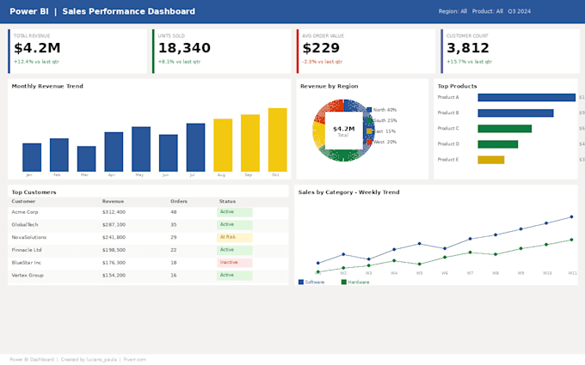This screenshot has height=365, width=585.
Task: Open the Region: All filter
Action: [453, 11]
